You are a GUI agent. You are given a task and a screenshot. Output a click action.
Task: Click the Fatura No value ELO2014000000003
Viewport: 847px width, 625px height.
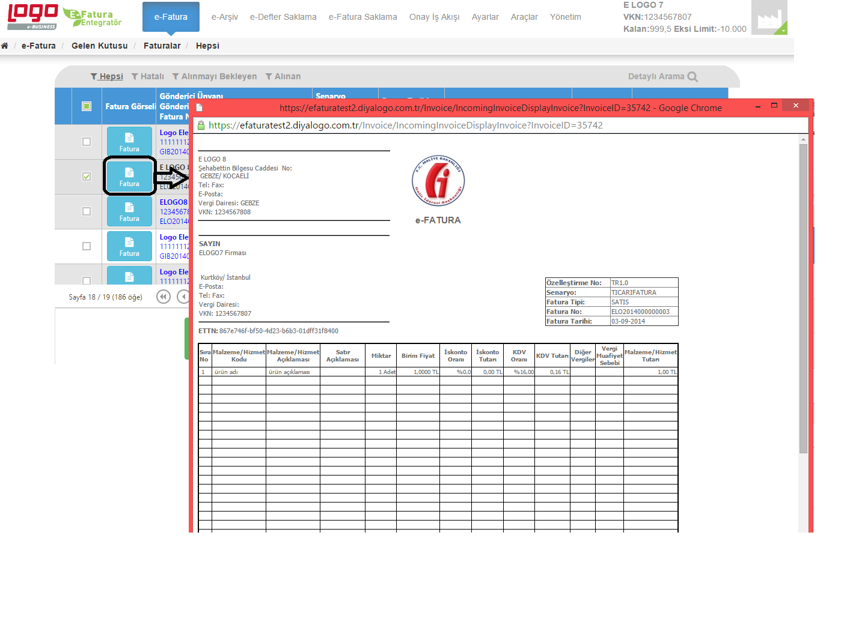(x=640, y=312)
